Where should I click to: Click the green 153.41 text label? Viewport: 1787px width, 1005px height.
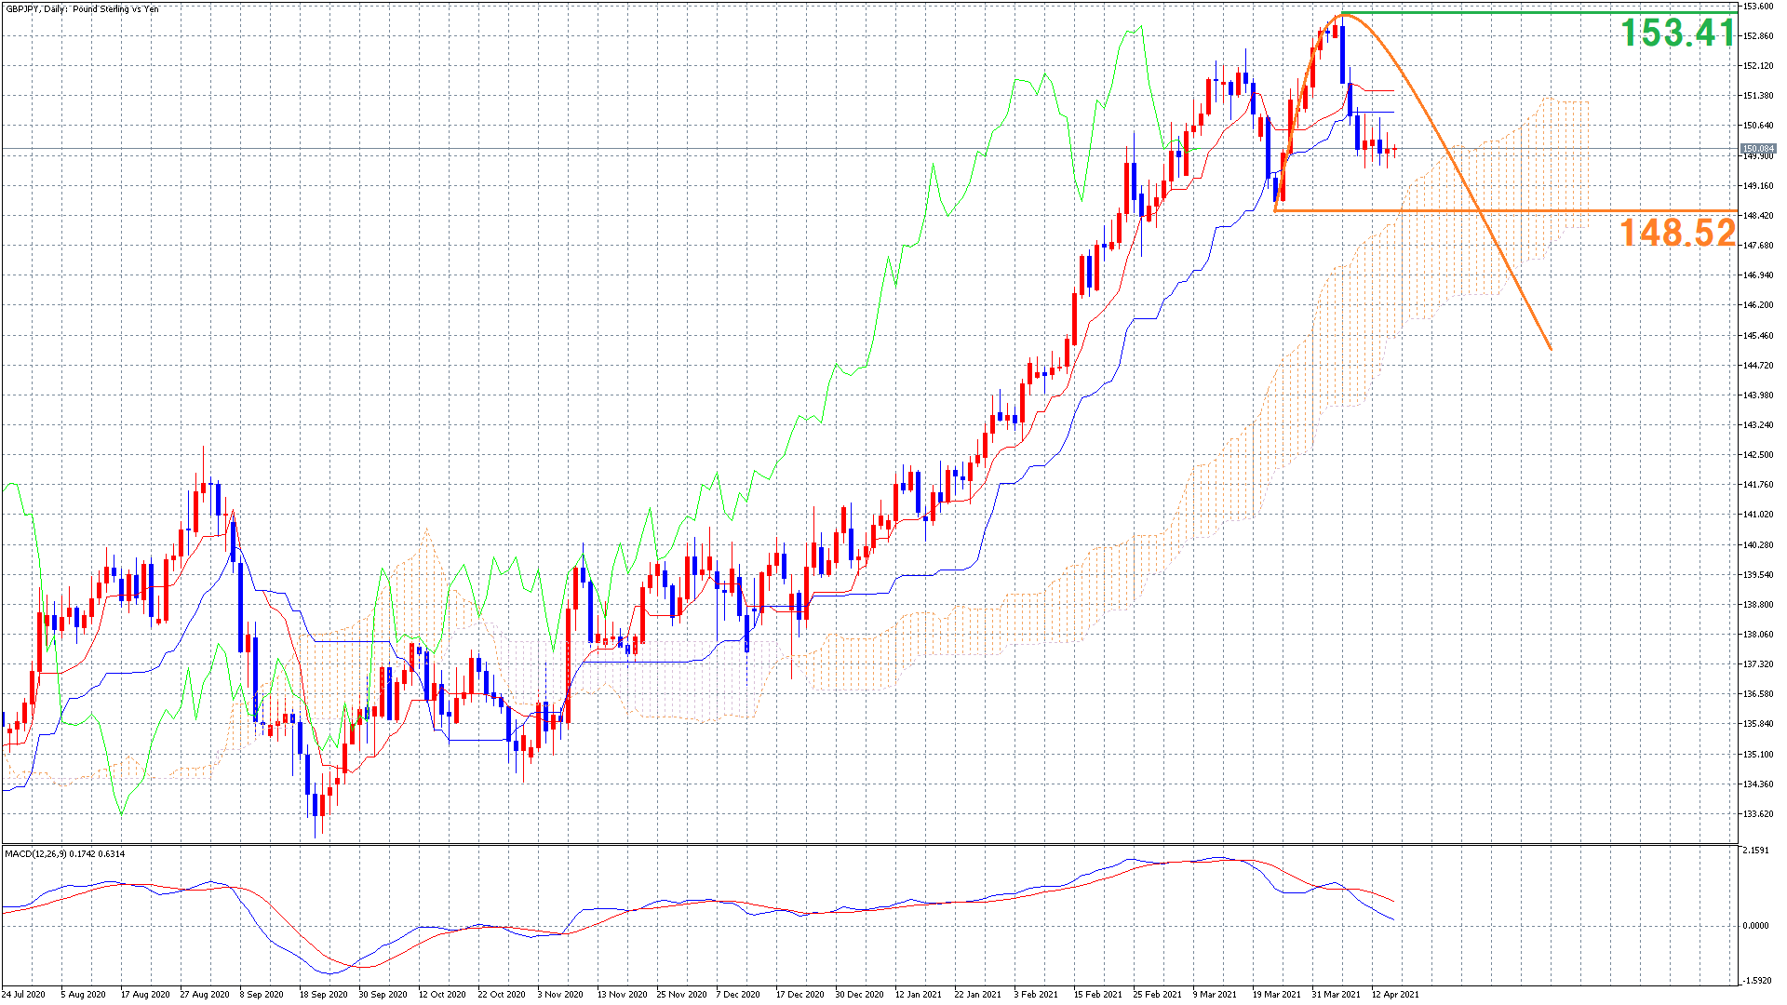click(1678, 33)
